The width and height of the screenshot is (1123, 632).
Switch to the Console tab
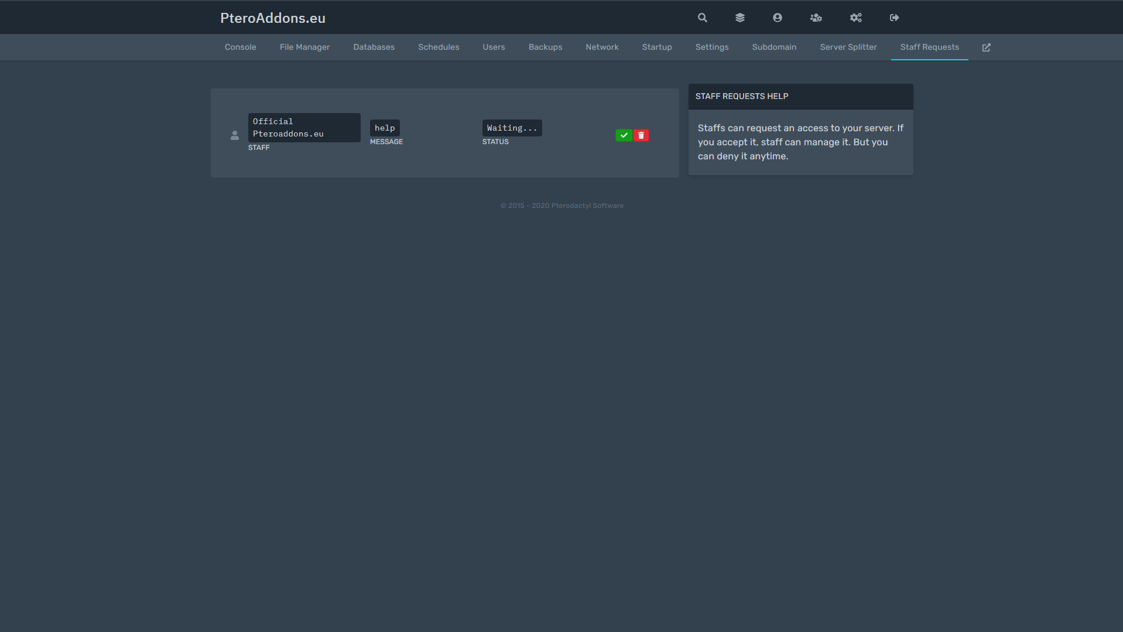(240, 47)
